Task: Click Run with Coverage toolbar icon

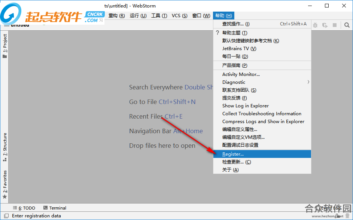Action: pos(325,25)
